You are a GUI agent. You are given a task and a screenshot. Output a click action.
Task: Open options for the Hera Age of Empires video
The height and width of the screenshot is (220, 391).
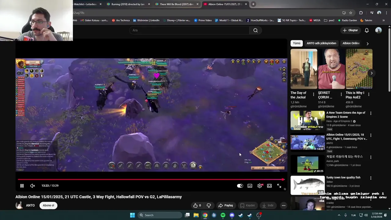[371, 113]
